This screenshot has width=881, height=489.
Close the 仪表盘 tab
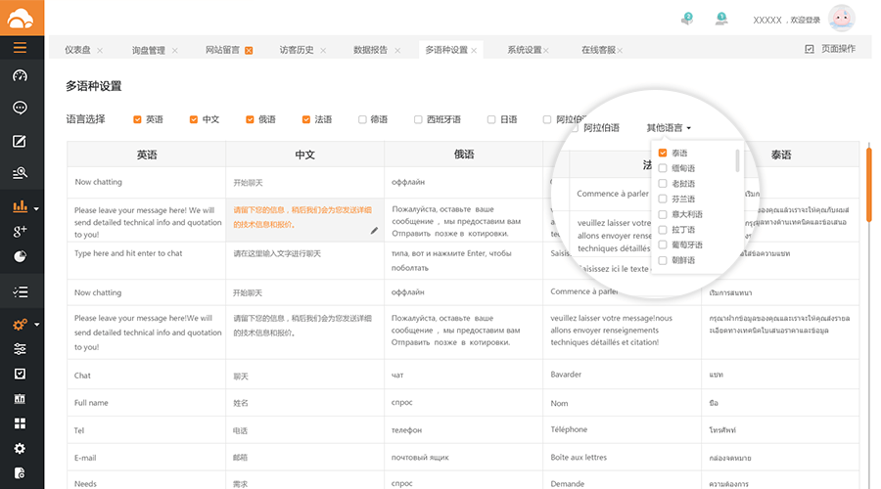[x=100, y=51]
